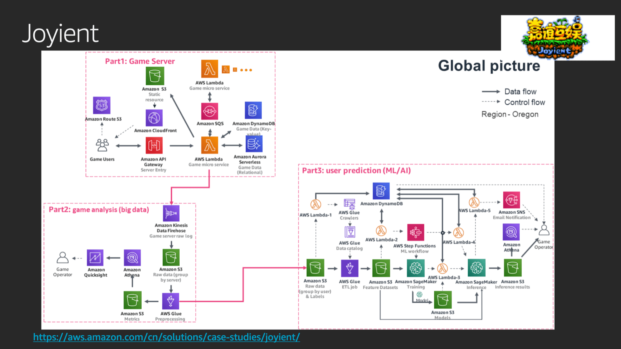Click AWS Lambda icon beside Amazon API Gateway
The image size is (621, 349).
pyautogui.click(x=210, y=145)
